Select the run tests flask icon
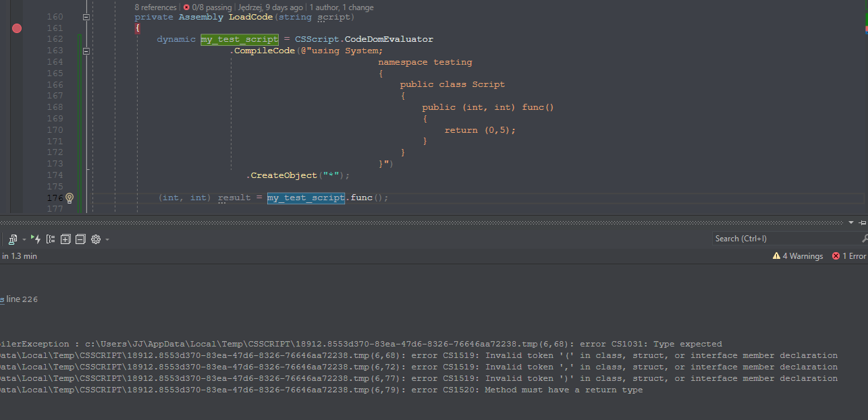Screen dimensions: 868x420 [12, 239]
